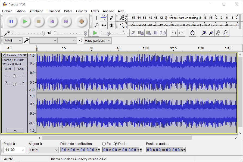Click the Copy icon
The height and width of the screenshot is (162, 243).
pyautogui.click(x=141, y=33)
